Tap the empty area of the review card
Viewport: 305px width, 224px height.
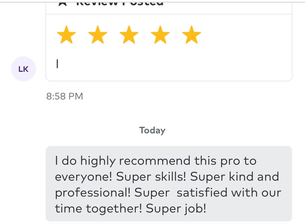click(x=175, y=64)
